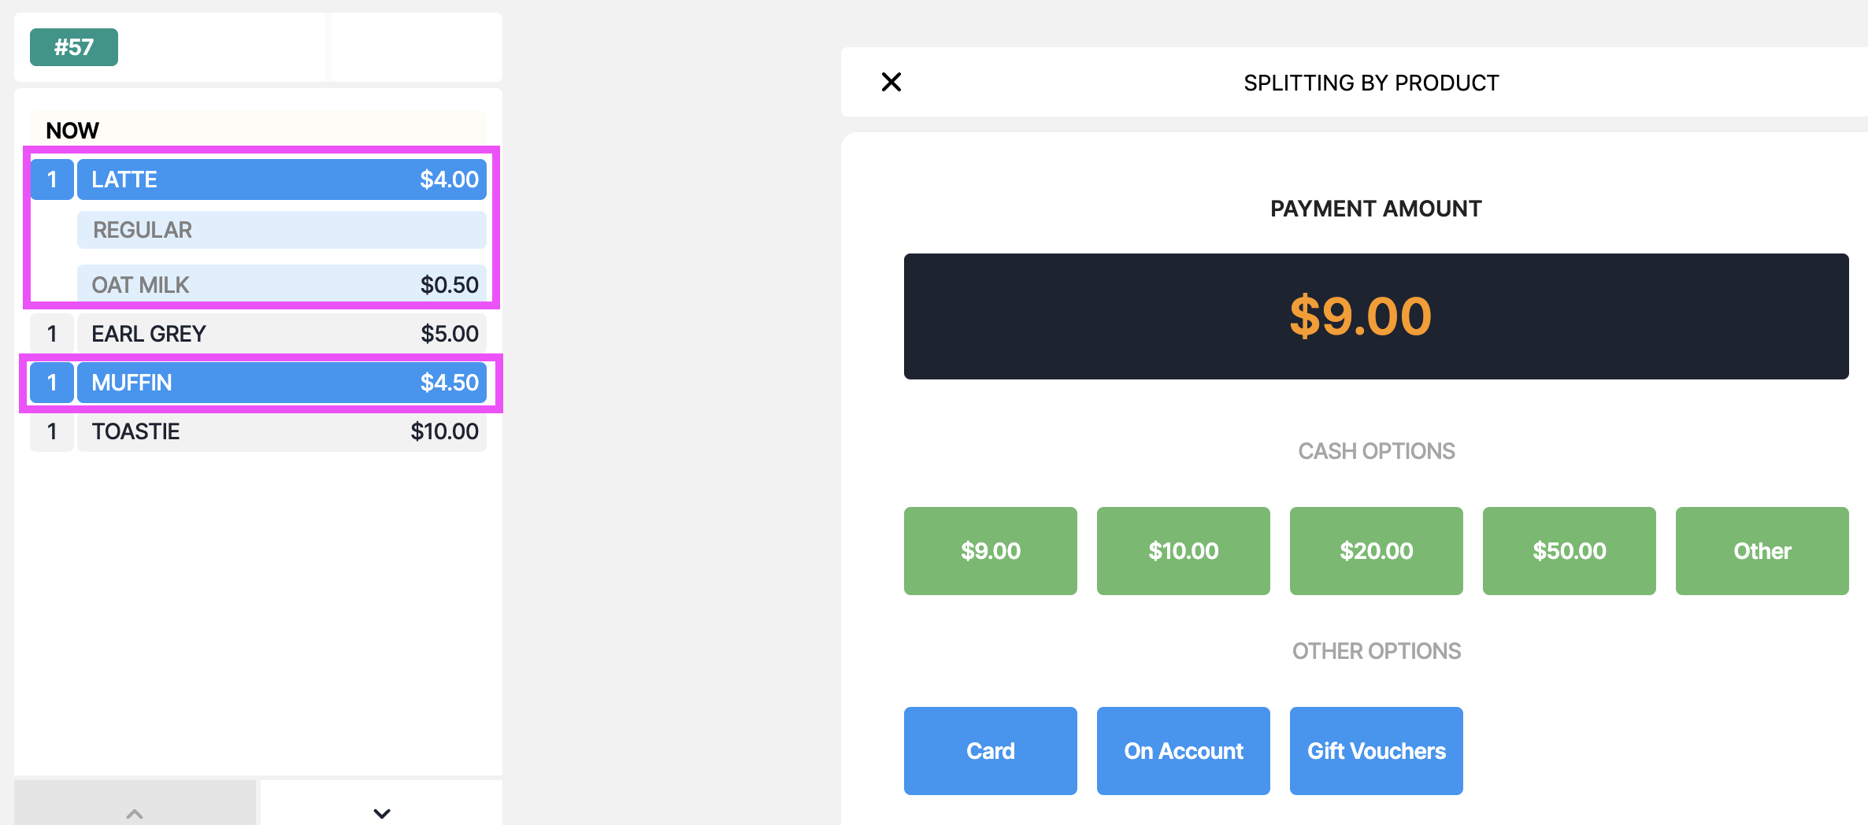Choose the $20.00 cash option
The image size is (1868, 825).
tap(1377, 551)
